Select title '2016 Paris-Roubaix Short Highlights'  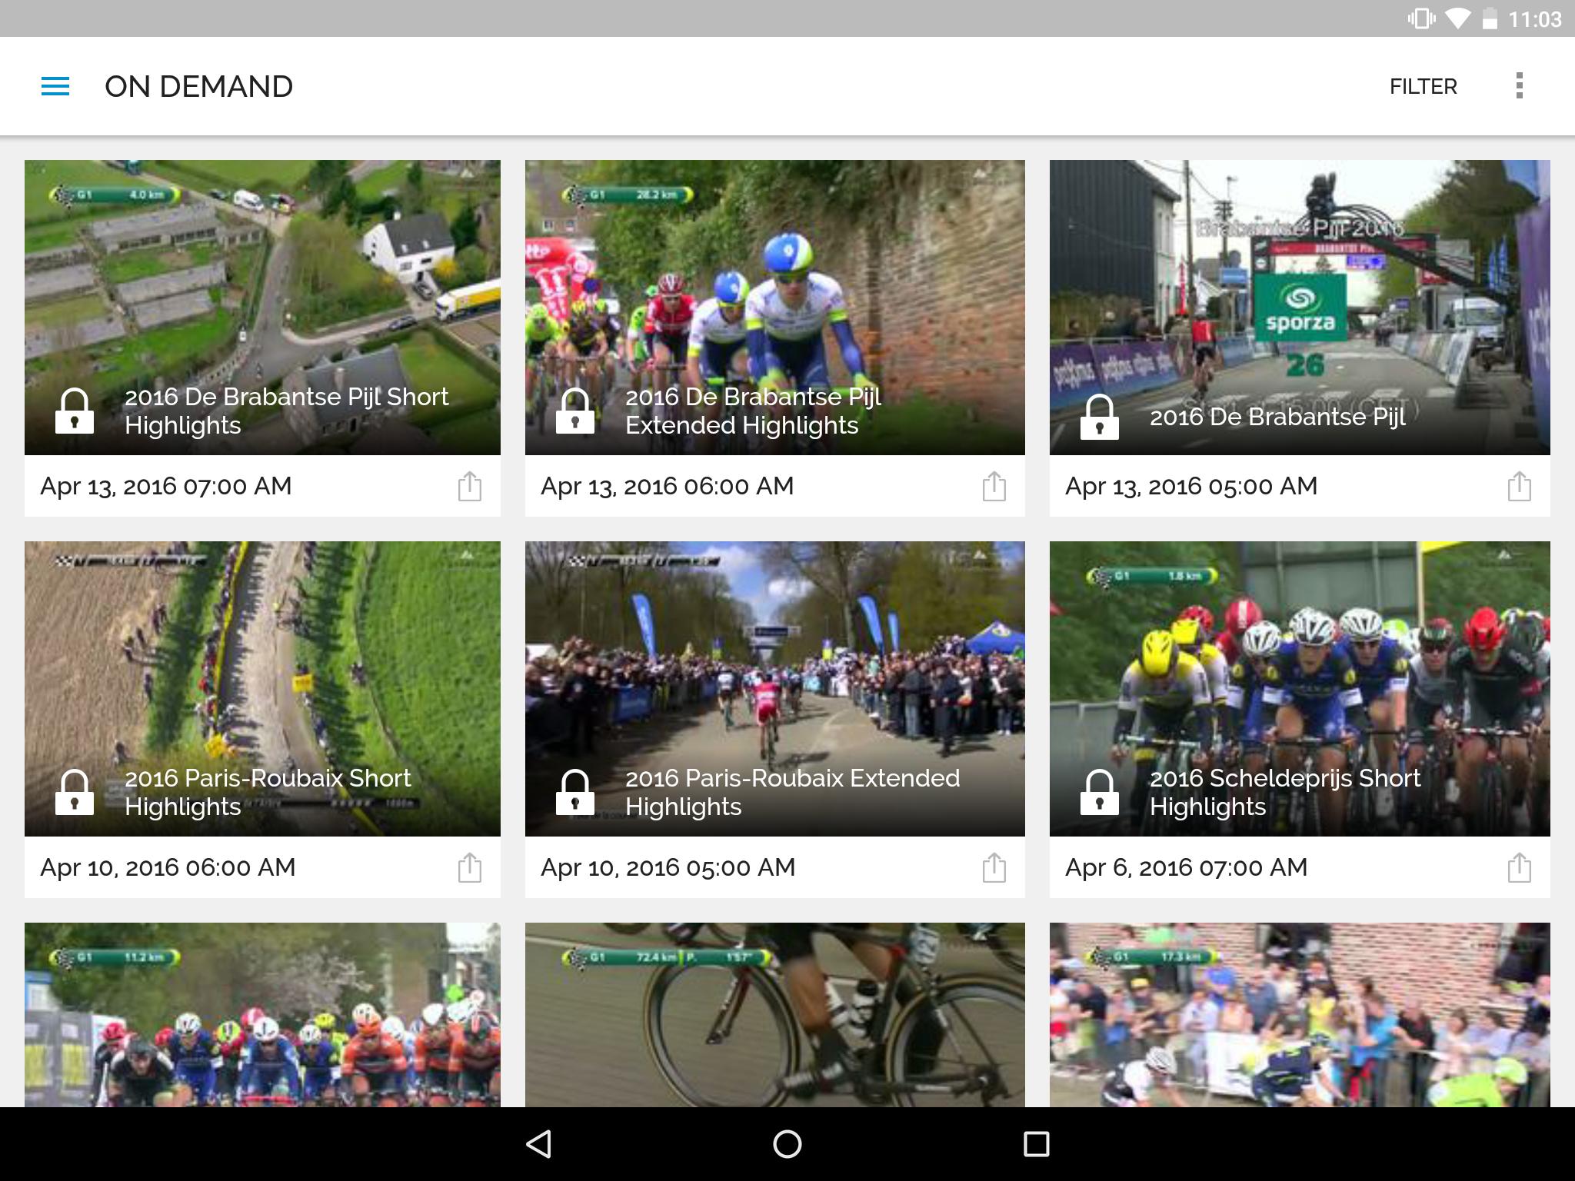[268, 792]
